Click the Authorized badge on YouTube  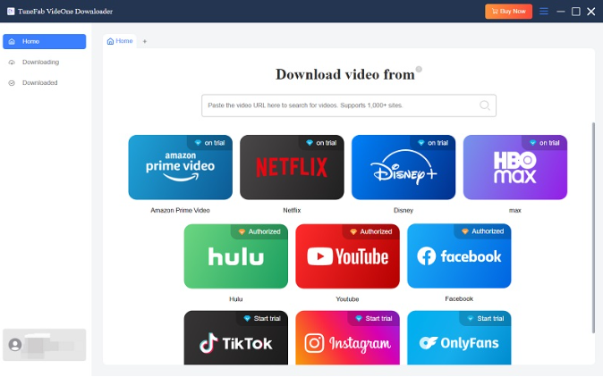tap(371, 231)
